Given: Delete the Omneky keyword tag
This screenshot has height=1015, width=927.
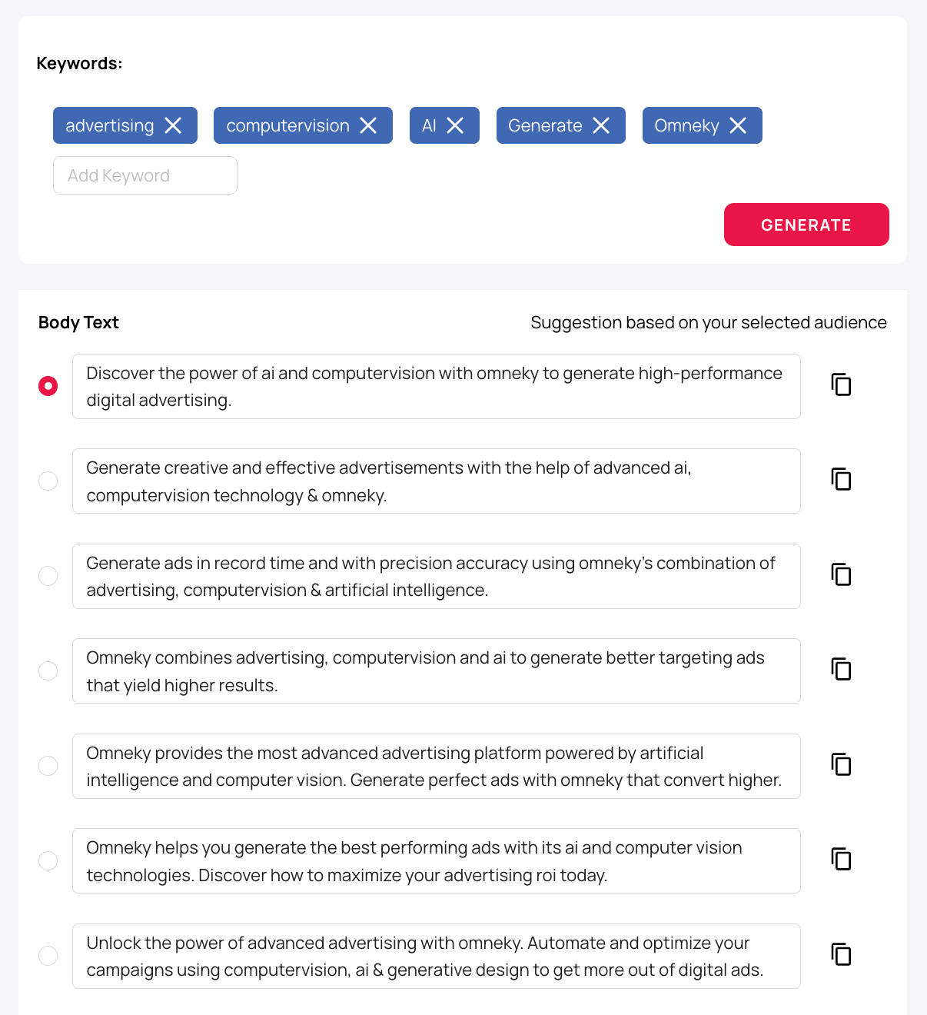Looking at the screenshot, I should (x=739, y=125).
